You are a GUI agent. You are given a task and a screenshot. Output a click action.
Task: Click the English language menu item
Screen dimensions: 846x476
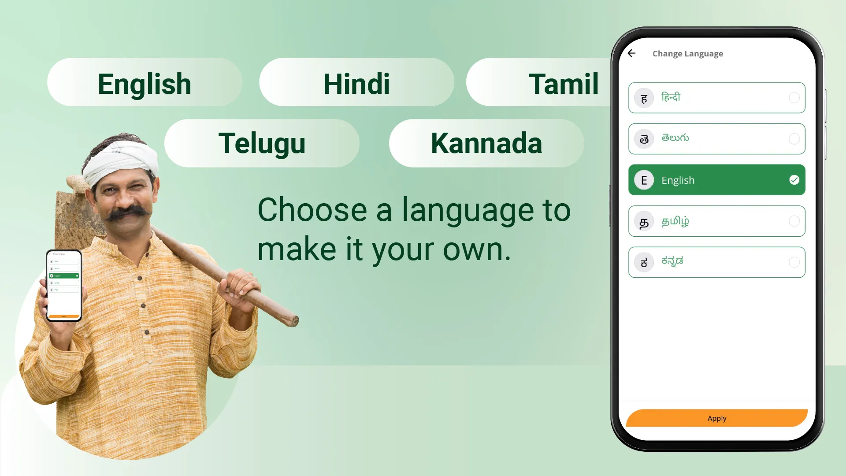(x=717, y=180)
